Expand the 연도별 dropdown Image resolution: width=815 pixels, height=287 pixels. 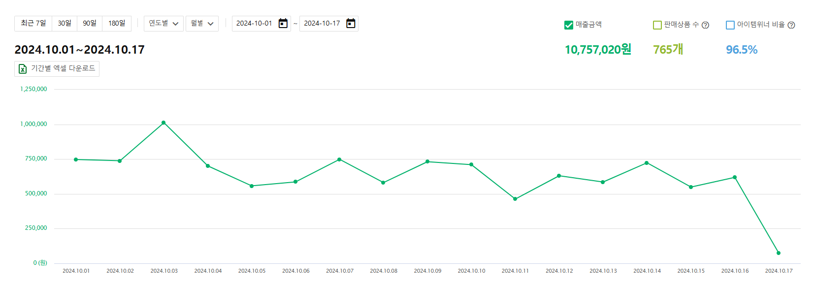click(x=163, y=24)
